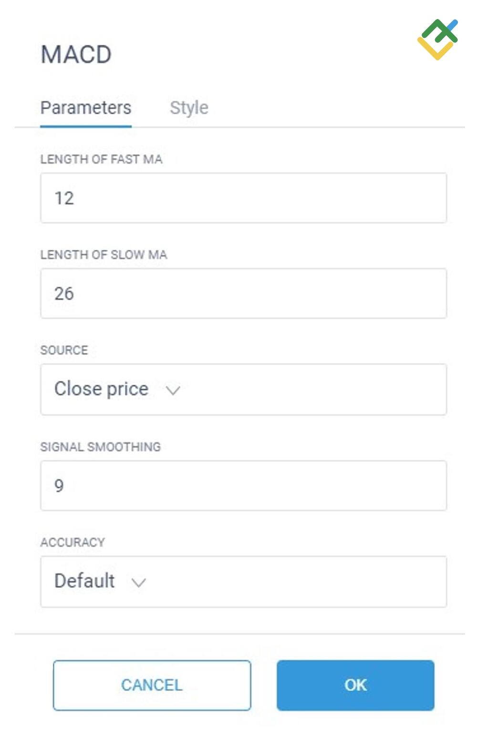
Task: Select the Parameters tab
Action: pyautogui.click(x=86, y=108)
